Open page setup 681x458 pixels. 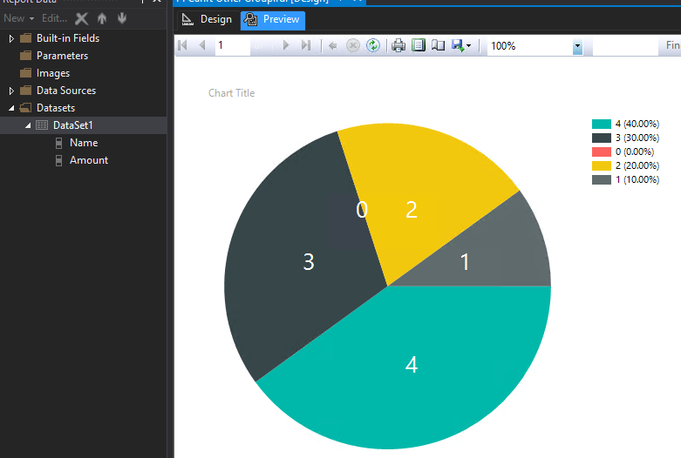coord(439,45)
